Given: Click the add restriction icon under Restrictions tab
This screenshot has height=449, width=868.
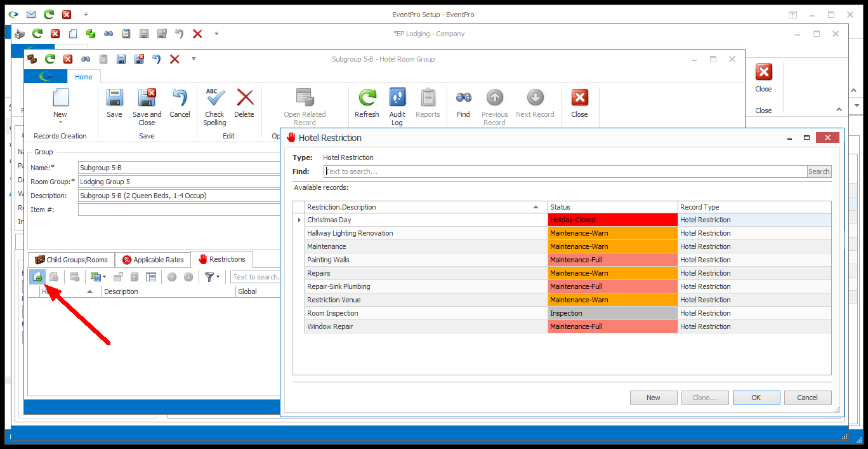Looking at the screenshot, I should point(37,277).
